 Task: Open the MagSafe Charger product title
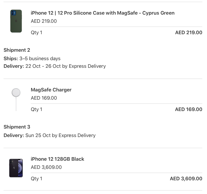[x=51, y=90]
